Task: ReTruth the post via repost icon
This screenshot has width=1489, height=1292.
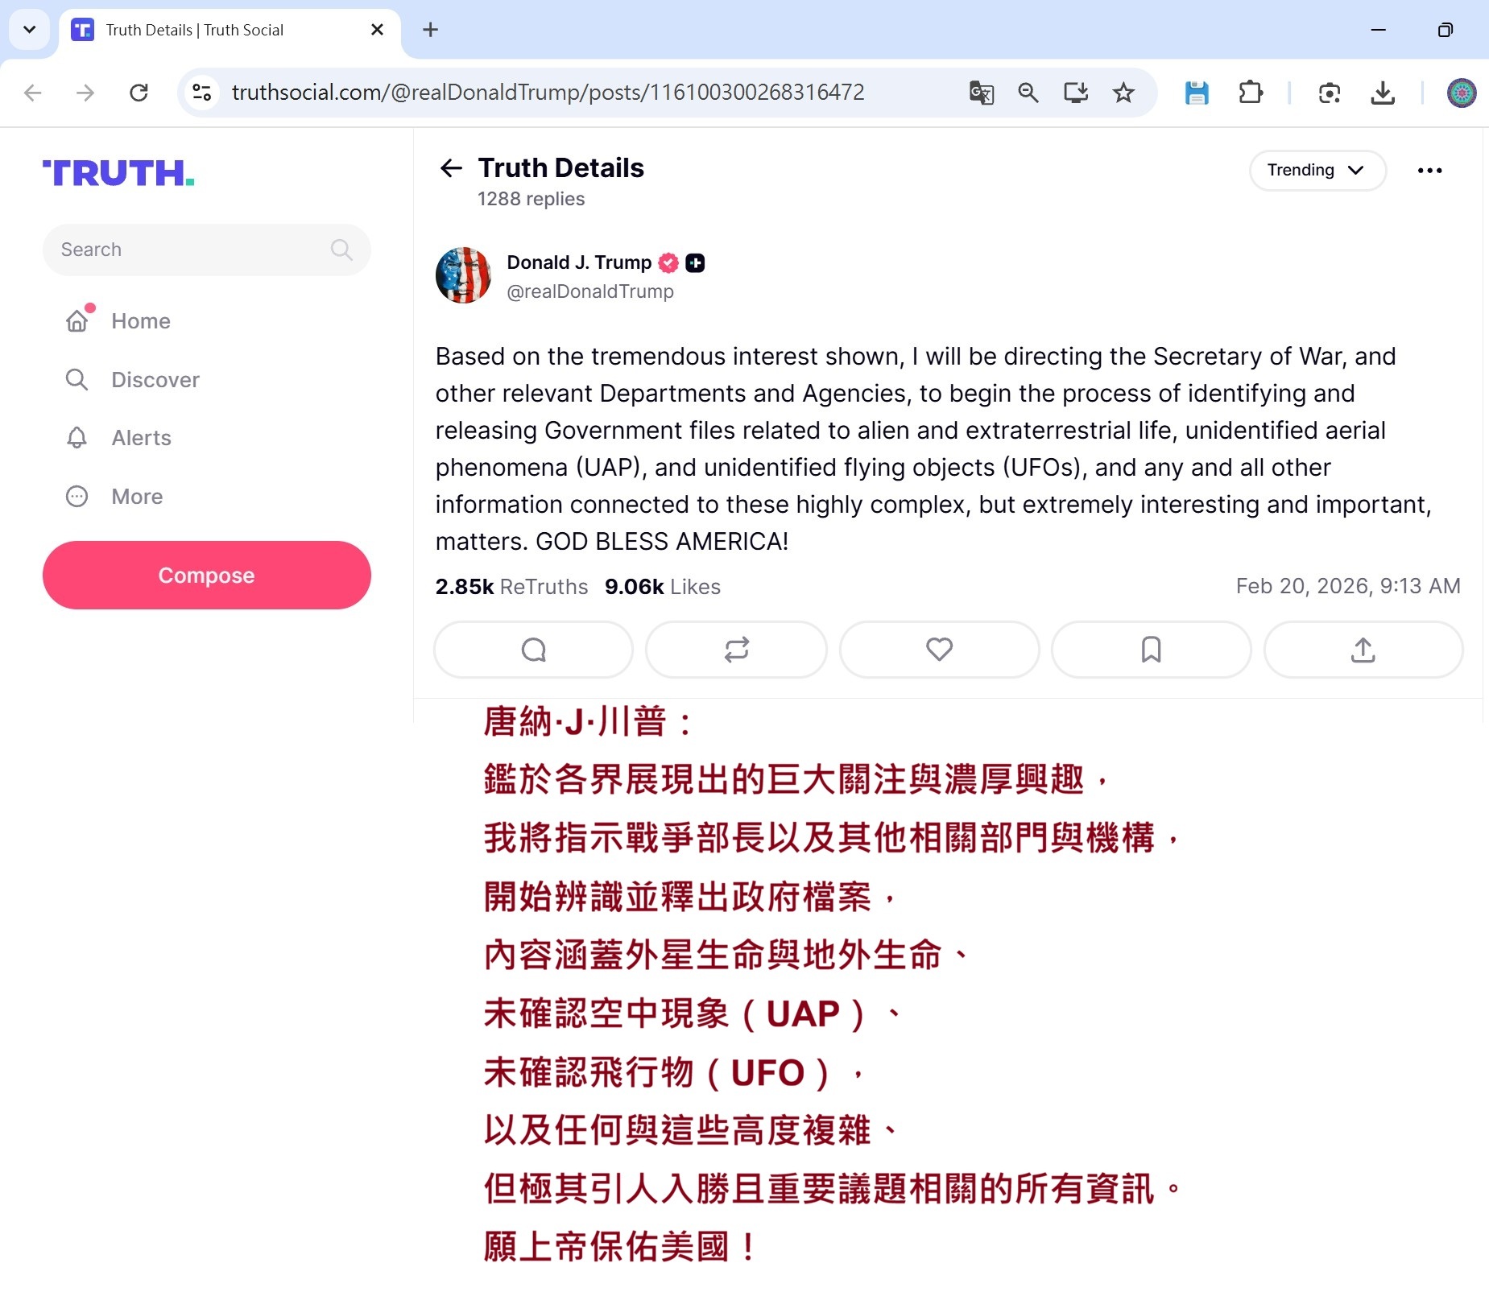Action: (x=736, y=650)
